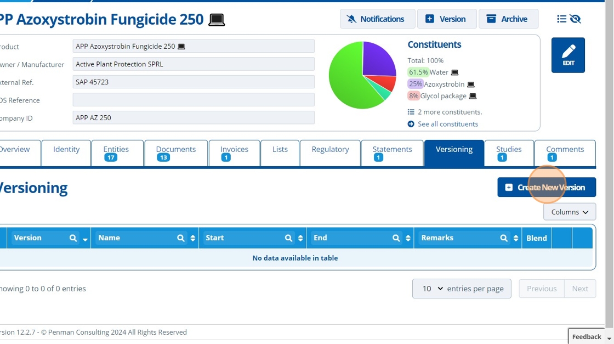The image size is (614, 344).
Task: Open Notifications button with bell-slash icon
Action: click(377, 19)
